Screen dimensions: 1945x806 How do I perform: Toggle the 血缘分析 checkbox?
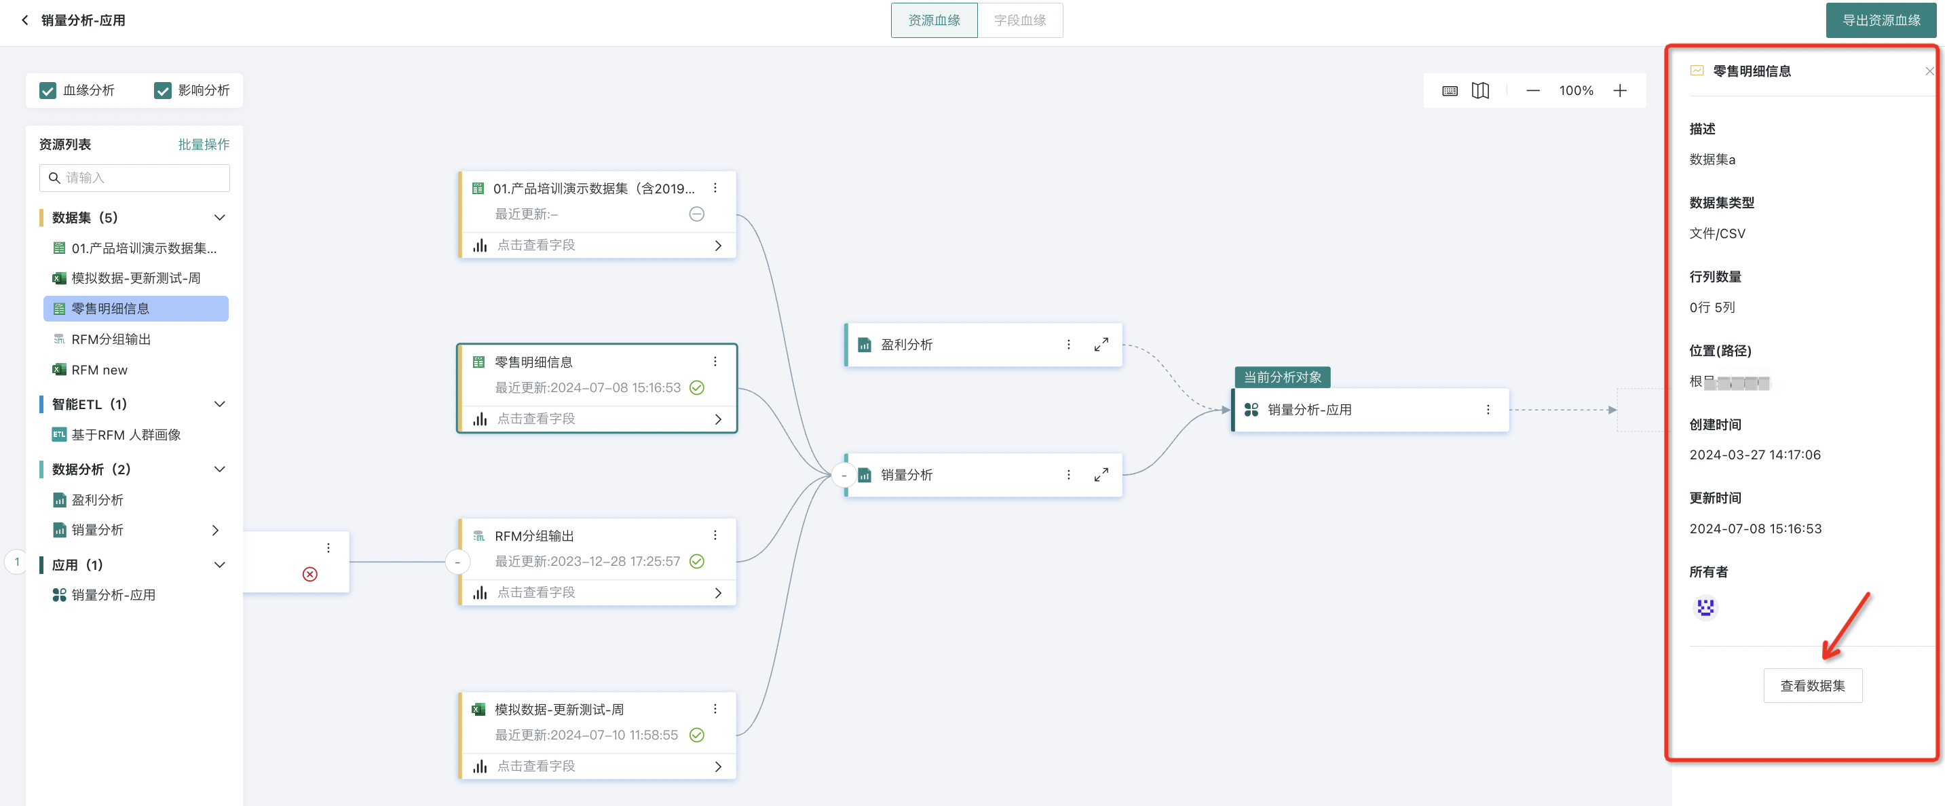point(48,90)
